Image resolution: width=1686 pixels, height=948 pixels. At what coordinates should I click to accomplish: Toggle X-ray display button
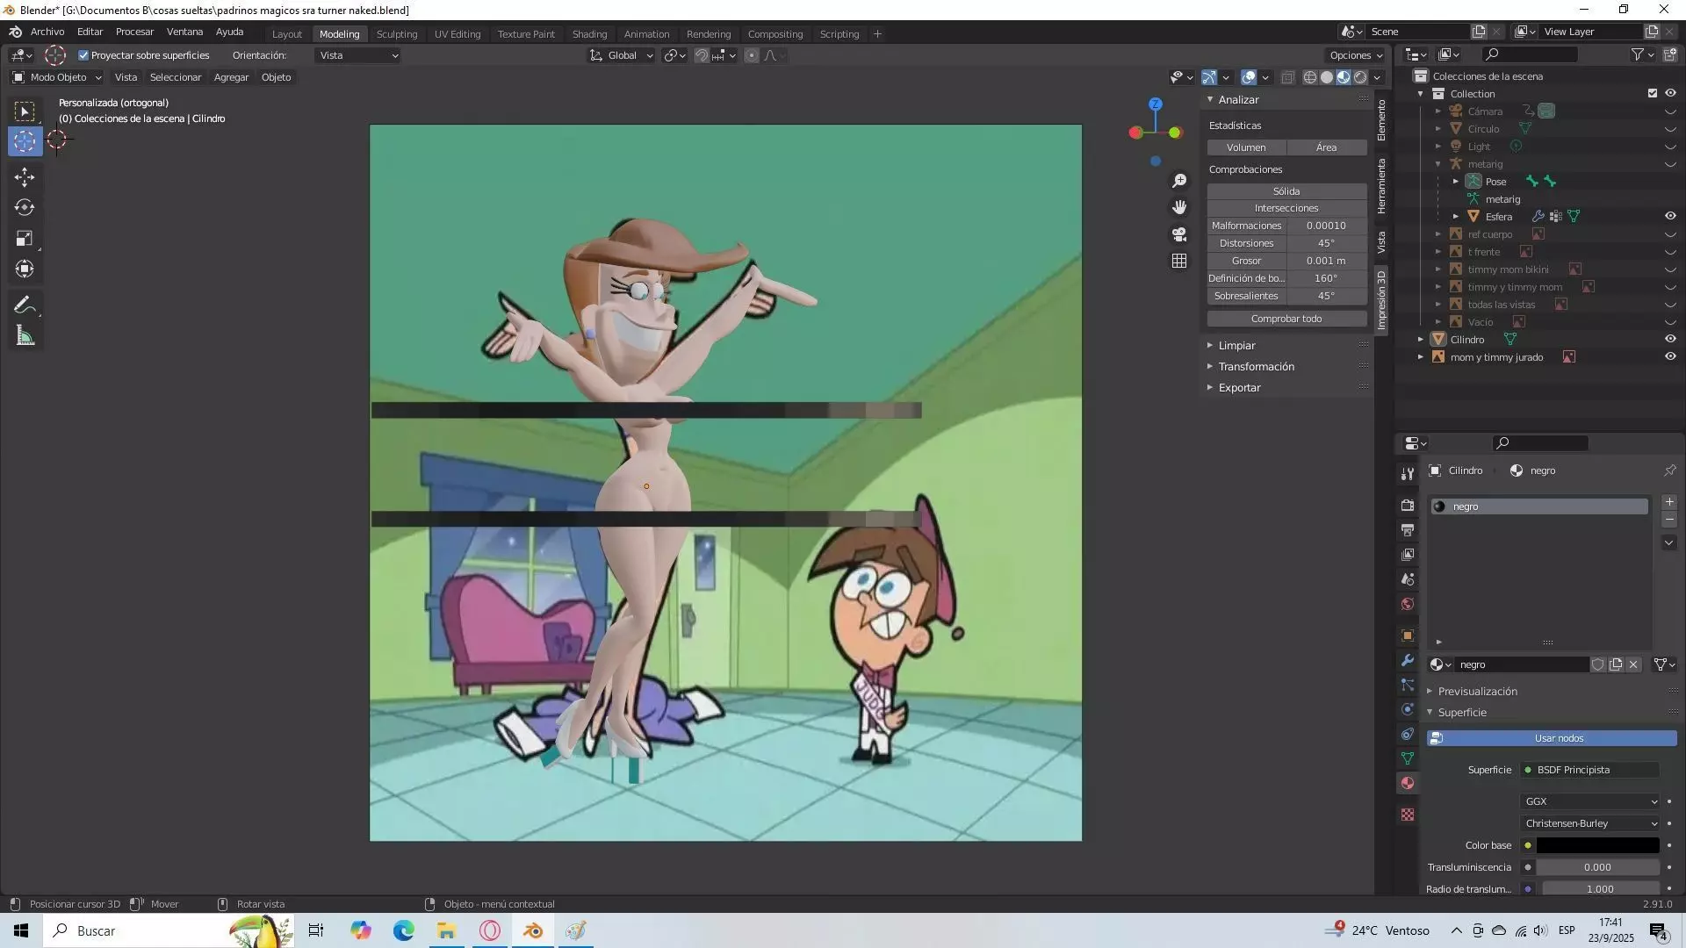pyautogui.click(x=1287, y=77)
